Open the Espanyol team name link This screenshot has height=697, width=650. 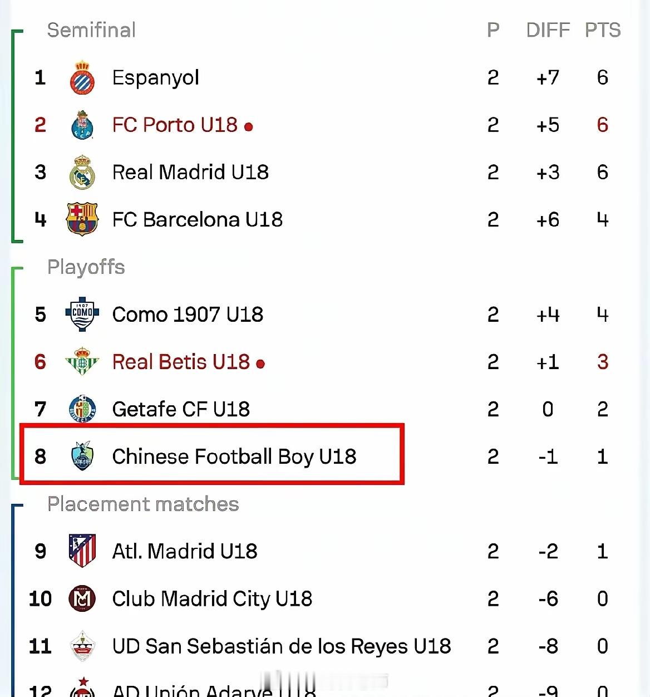click(156, 77)
